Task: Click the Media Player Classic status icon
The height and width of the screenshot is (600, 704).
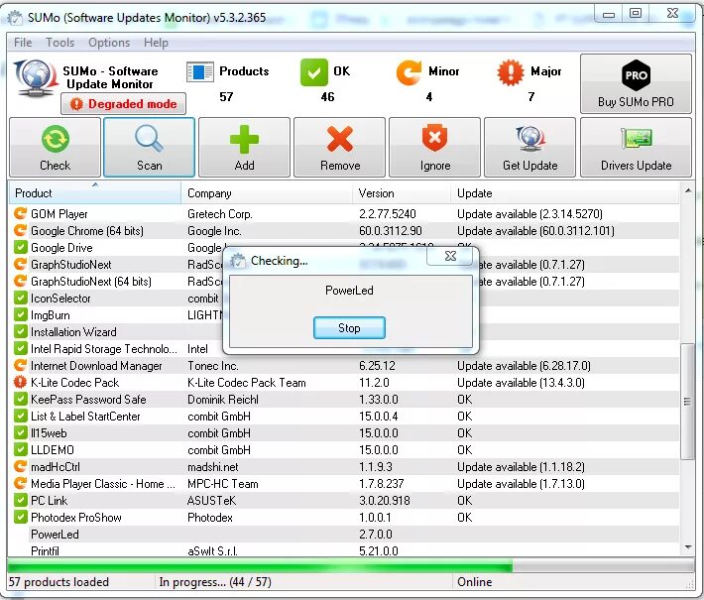Action: coord(20,483)
